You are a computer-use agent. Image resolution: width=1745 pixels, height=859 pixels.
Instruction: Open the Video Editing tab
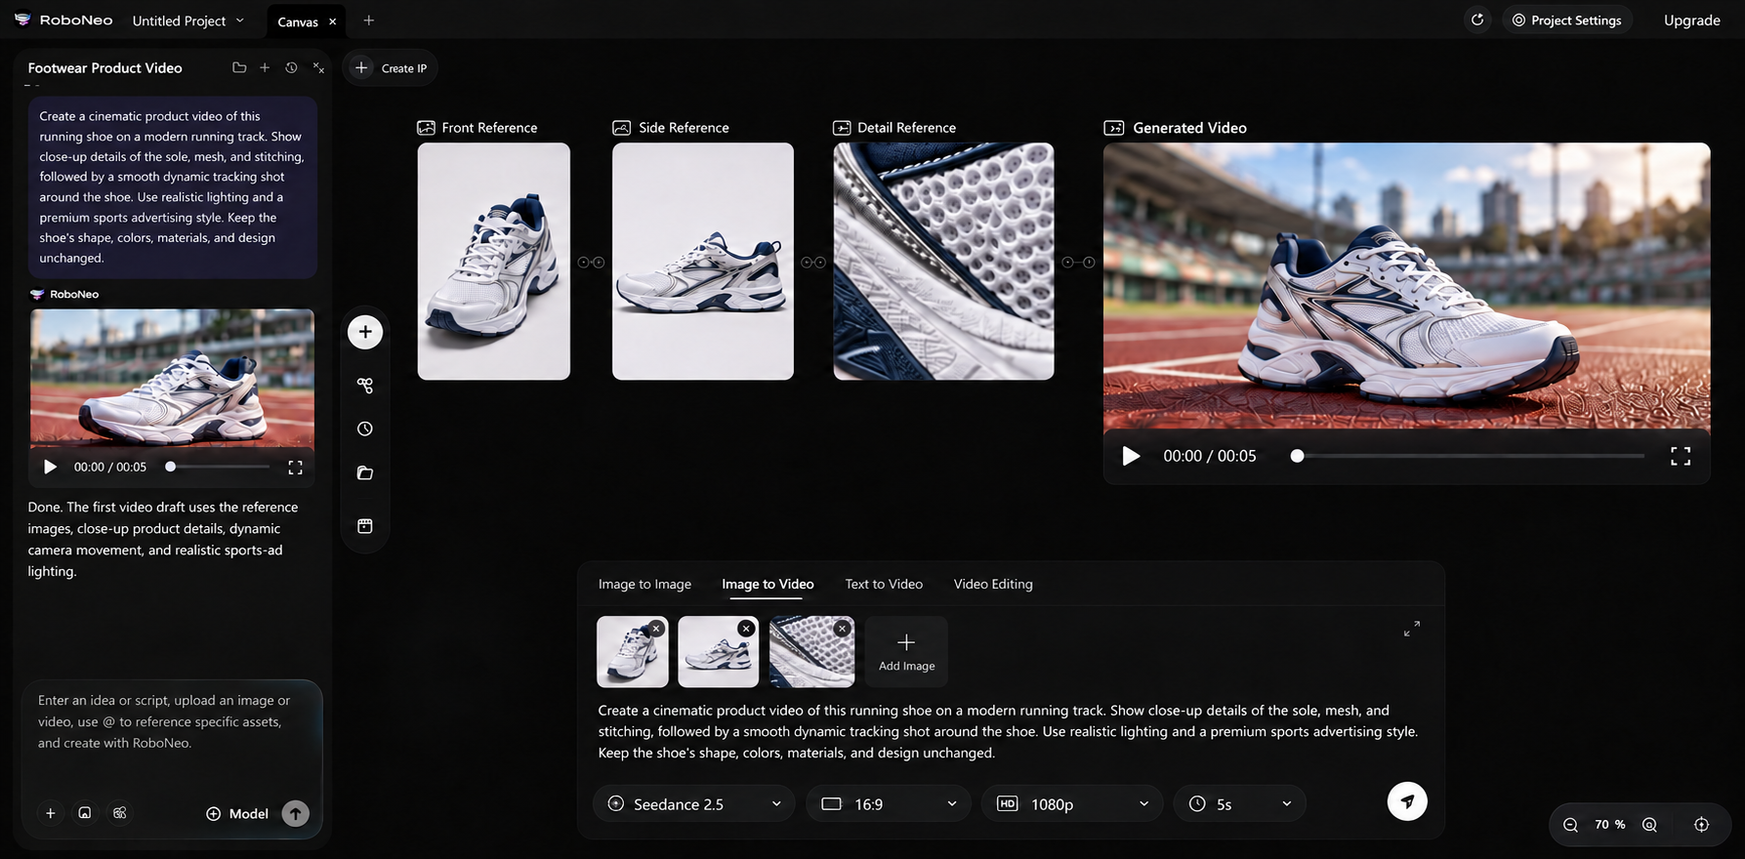pos(993,584)
